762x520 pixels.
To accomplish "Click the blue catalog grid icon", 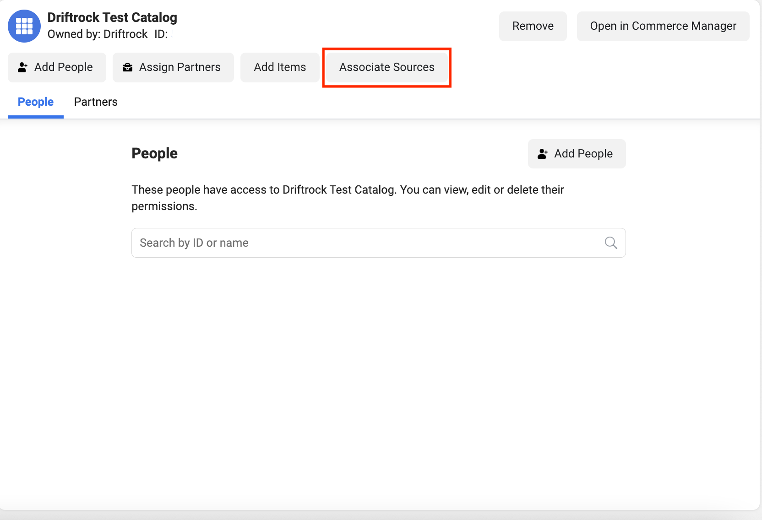I will [24, 26].
